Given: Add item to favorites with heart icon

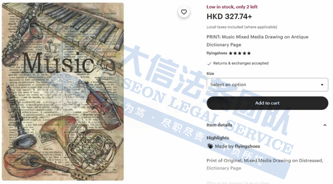Looking at the screenshot, I should pyautogui.click(x=184, y=12).
